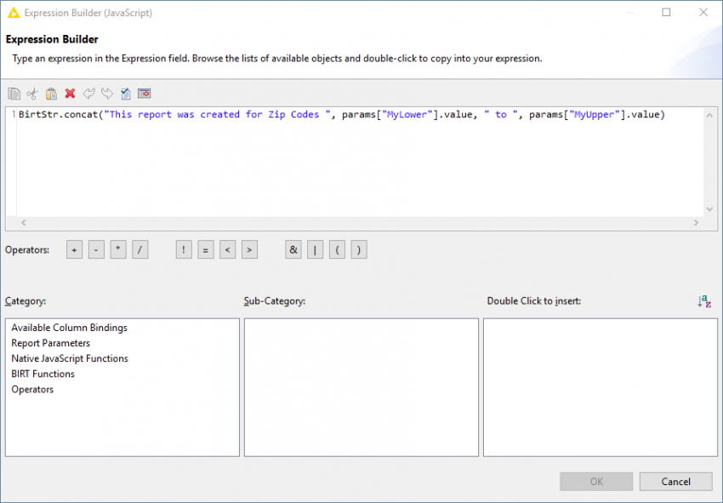Select Operators in Category list
Screen dimensions: 723x503
click(32, 390)
